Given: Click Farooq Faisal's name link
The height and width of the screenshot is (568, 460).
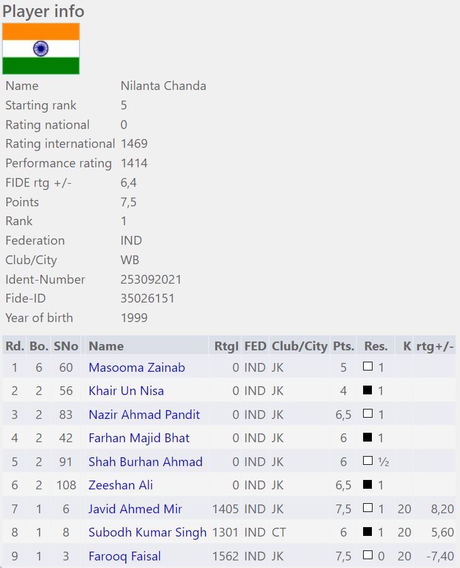Looking at the screenshot, I should pyautogui.click(x=125, y=556).
